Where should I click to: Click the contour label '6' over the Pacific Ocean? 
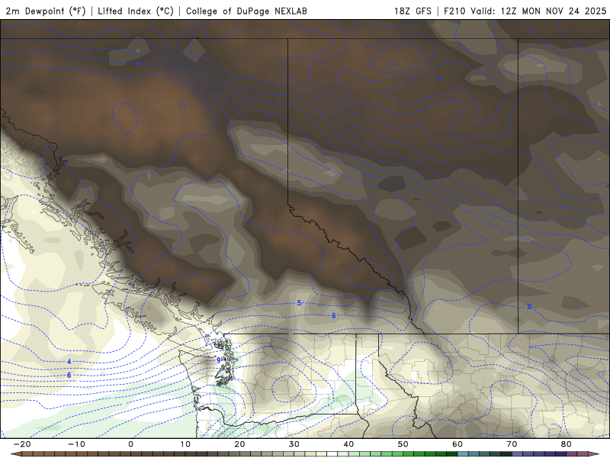tap(69, 376)
